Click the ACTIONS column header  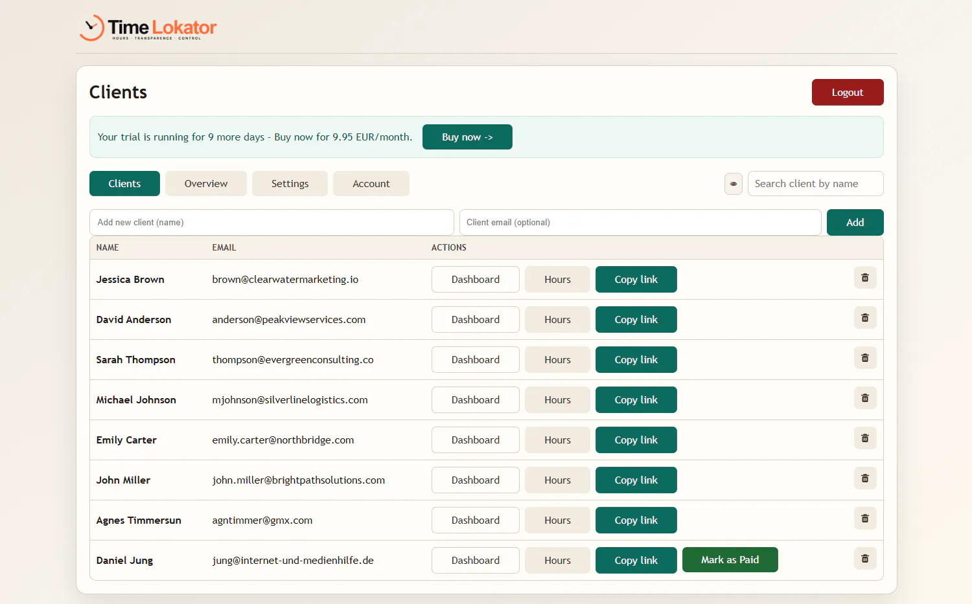(449, 247)
